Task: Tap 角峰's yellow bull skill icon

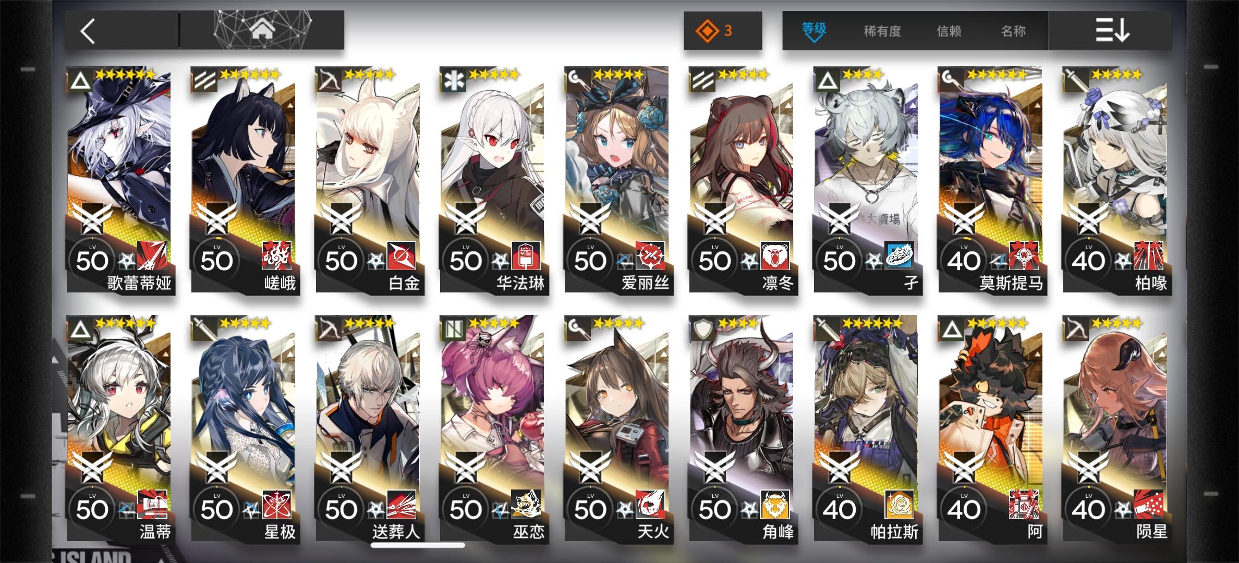Action: pyautogui.click(x=775, y=505)
